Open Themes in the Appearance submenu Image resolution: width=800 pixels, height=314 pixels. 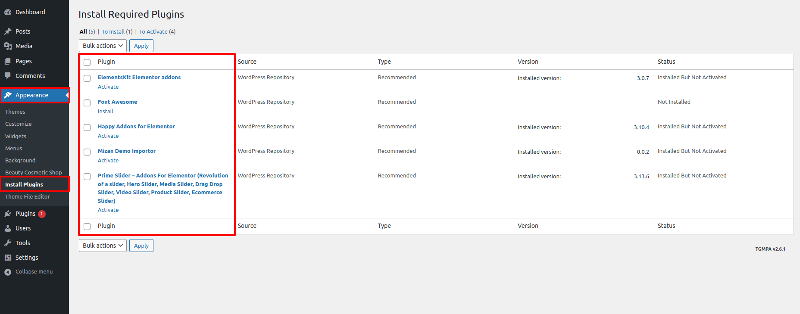coord(15,112)
